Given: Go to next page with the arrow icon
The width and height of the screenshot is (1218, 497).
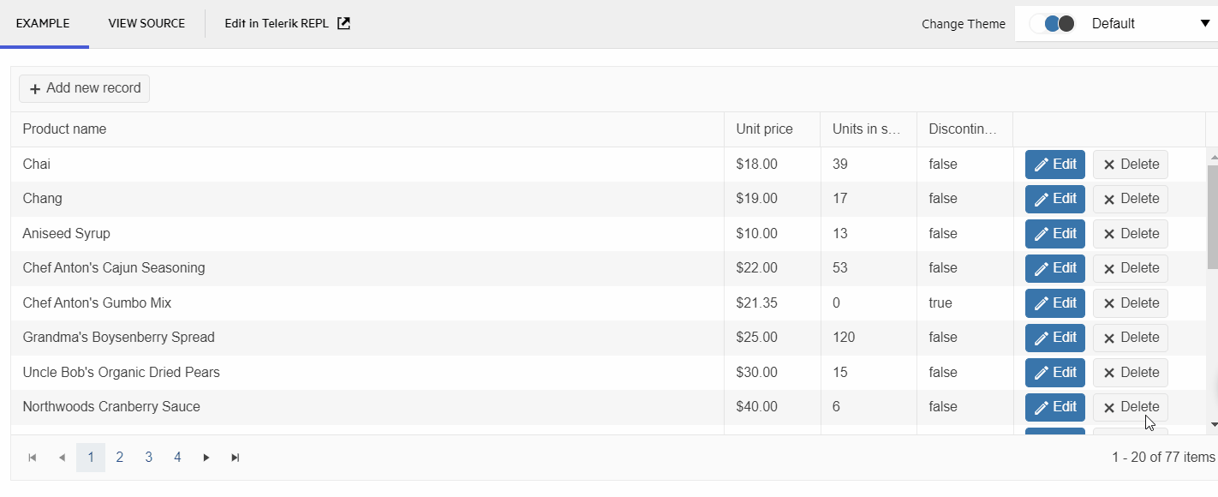Looking at the screenshot, I should point(206,457).
